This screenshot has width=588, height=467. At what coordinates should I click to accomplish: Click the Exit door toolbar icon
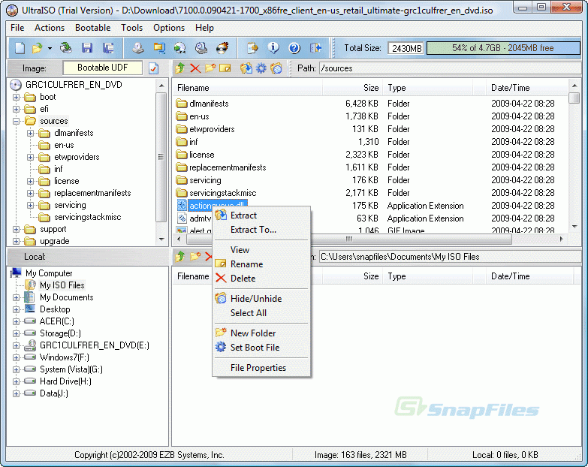(x=315, y=48)
